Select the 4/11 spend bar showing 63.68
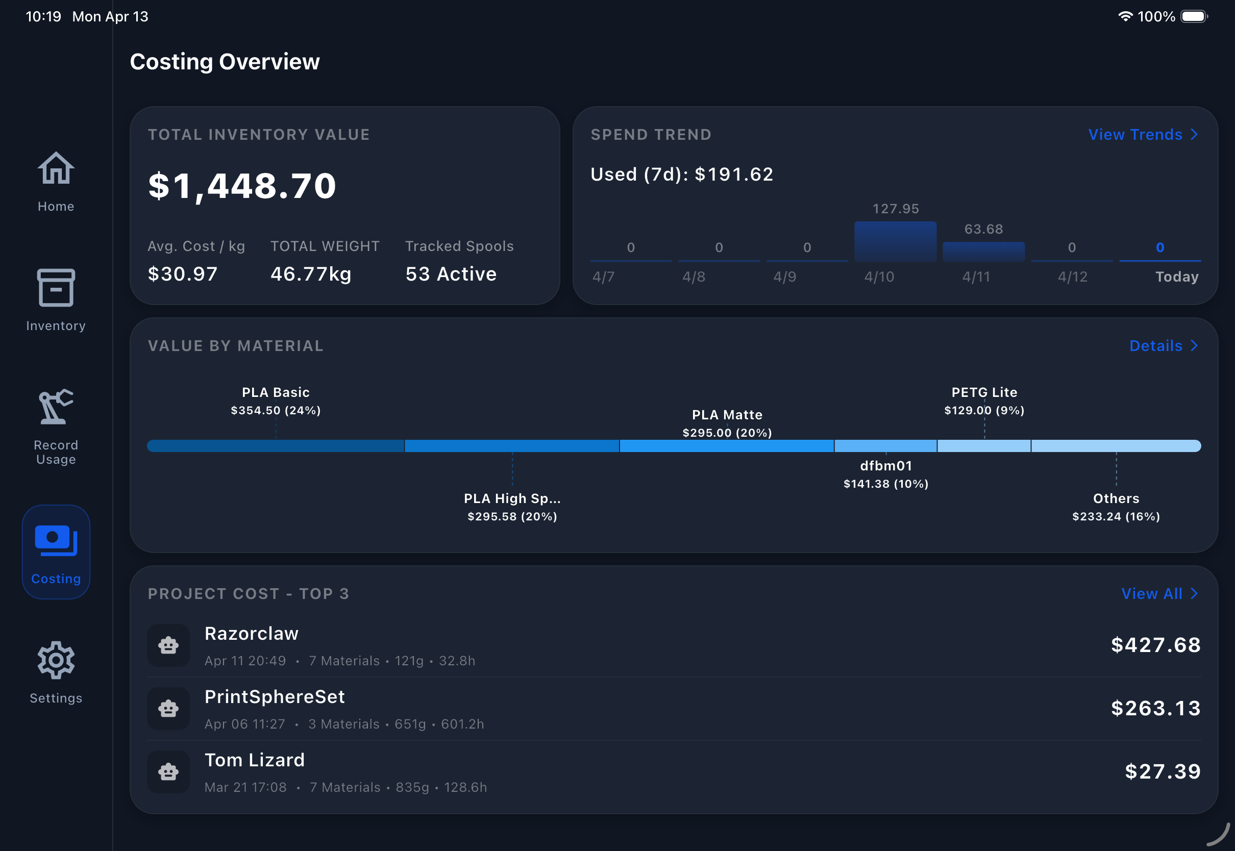 (x=983, y=252)
